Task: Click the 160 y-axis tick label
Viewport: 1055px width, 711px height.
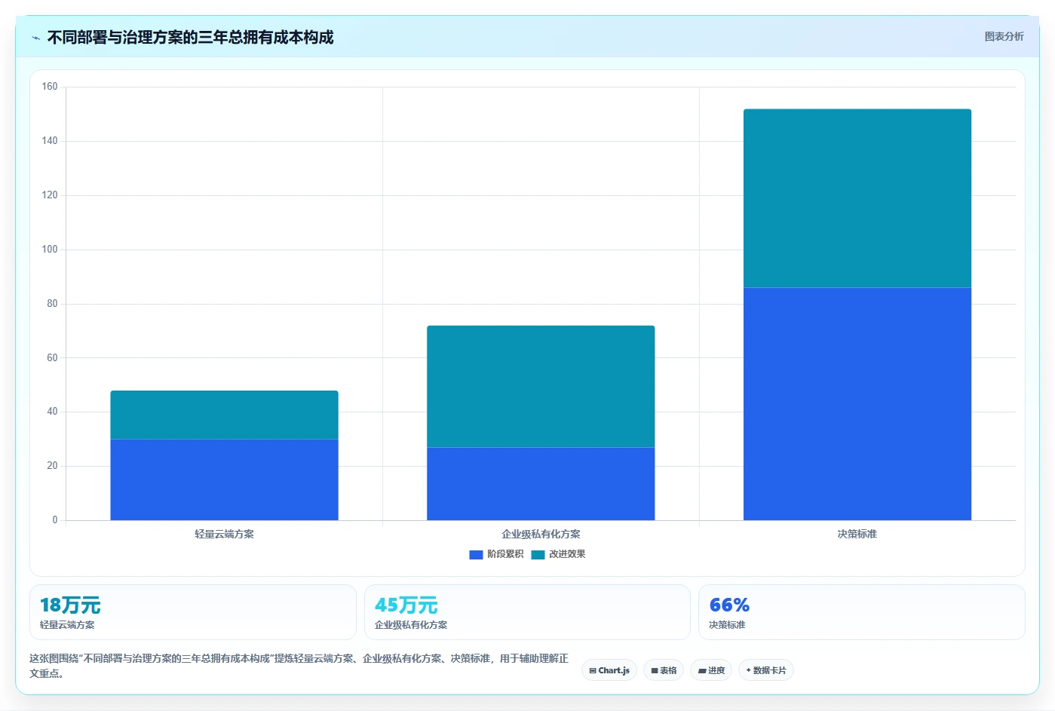Action: click(50, 87)
